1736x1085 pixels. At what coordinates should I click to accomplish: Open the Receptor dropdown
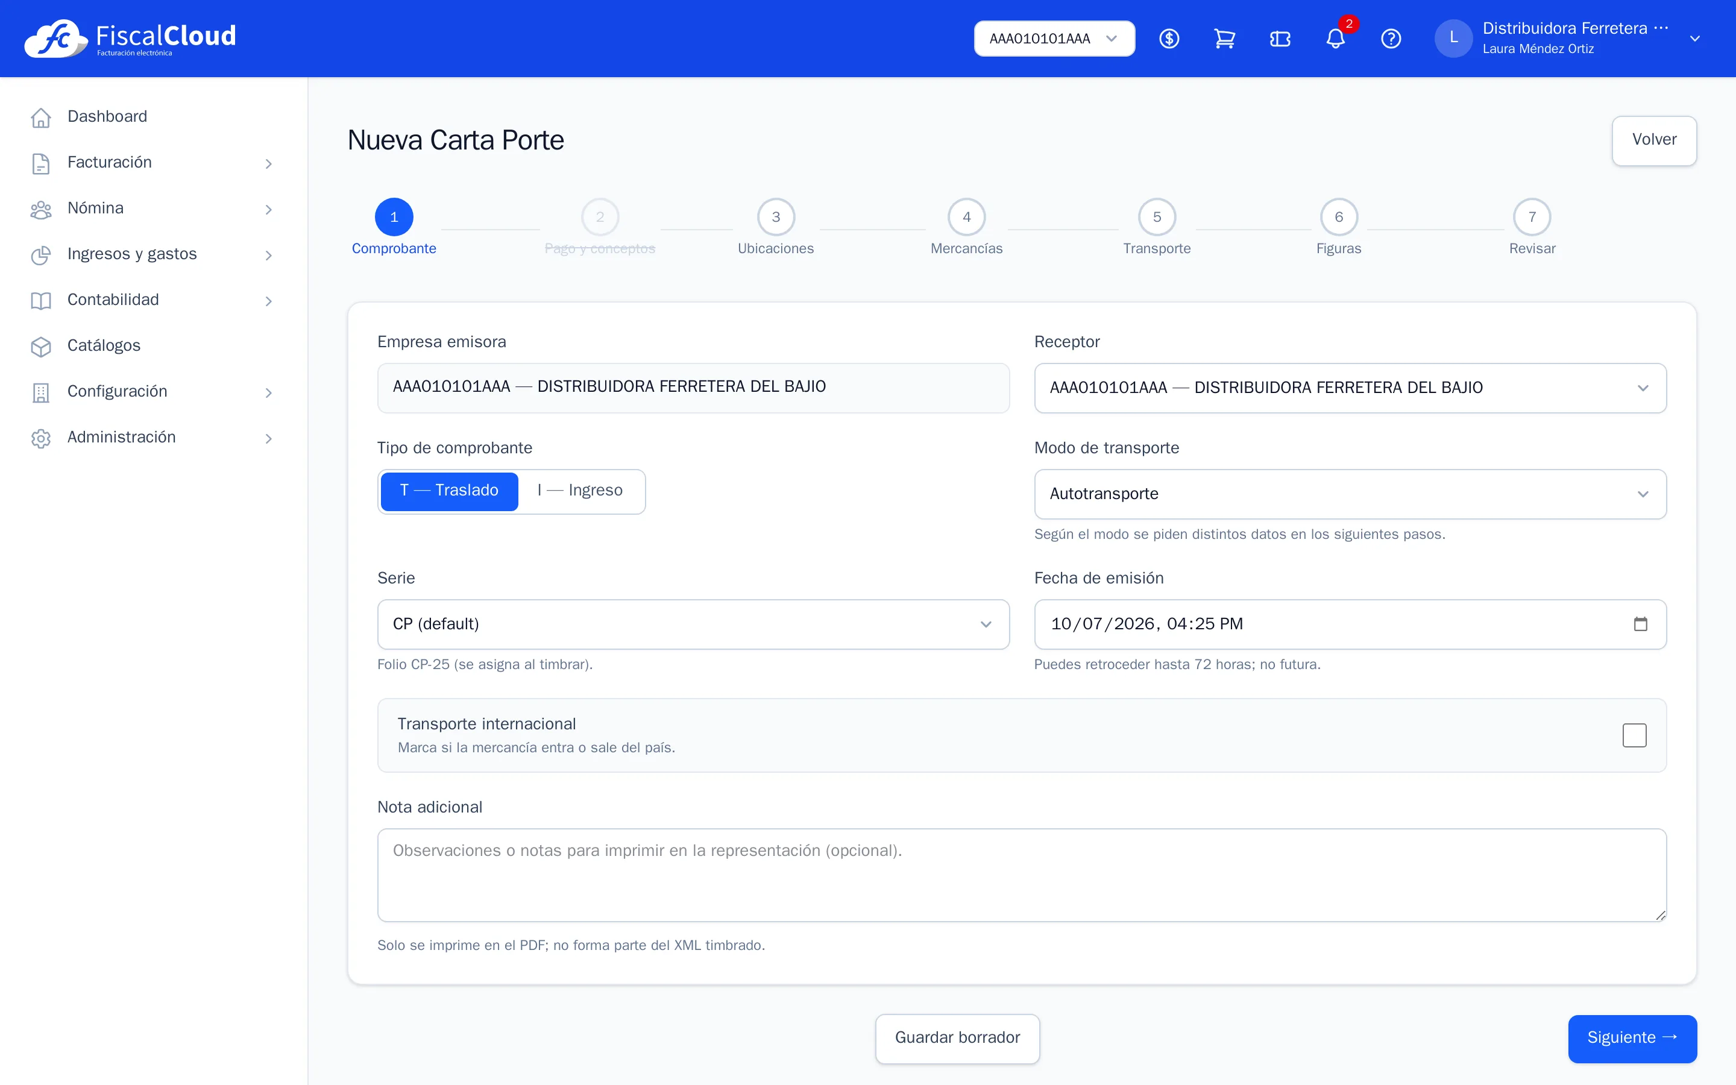click(1350, 388)
